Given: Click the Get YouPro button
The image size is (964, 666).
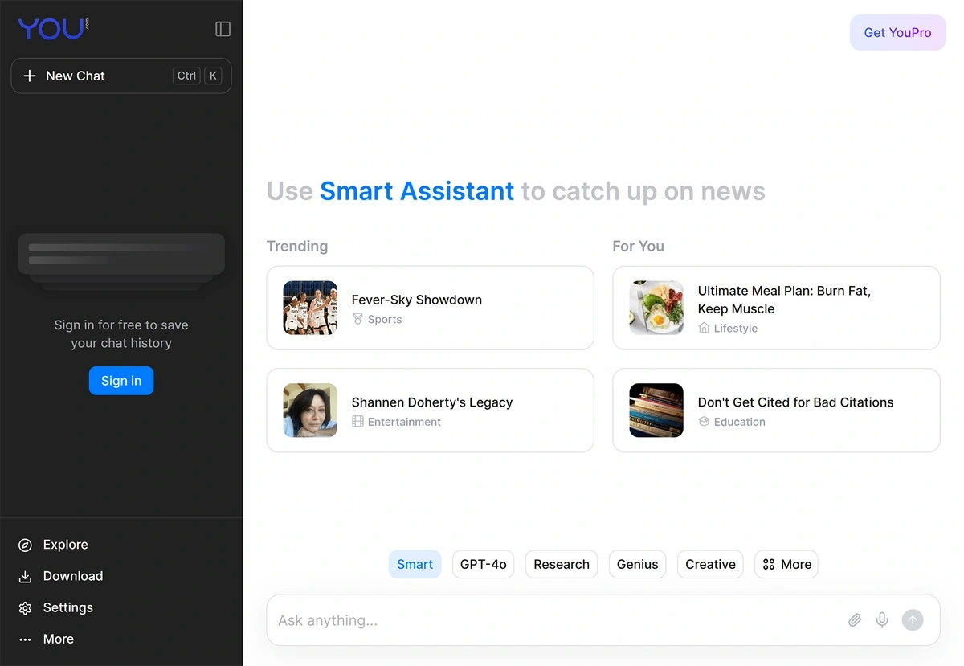Looking at the screenshot, I should click(897, 33).
